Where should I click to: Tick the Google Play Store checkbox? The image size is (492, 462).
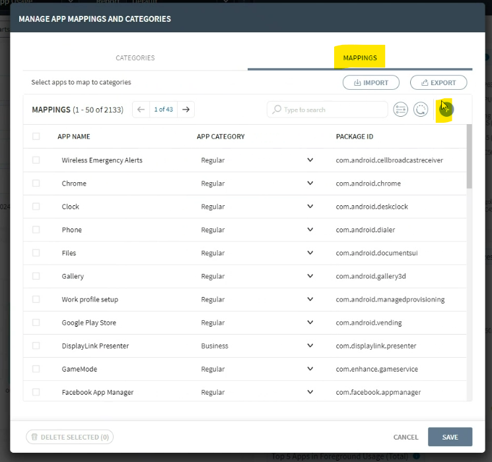[x=36, y=323]
